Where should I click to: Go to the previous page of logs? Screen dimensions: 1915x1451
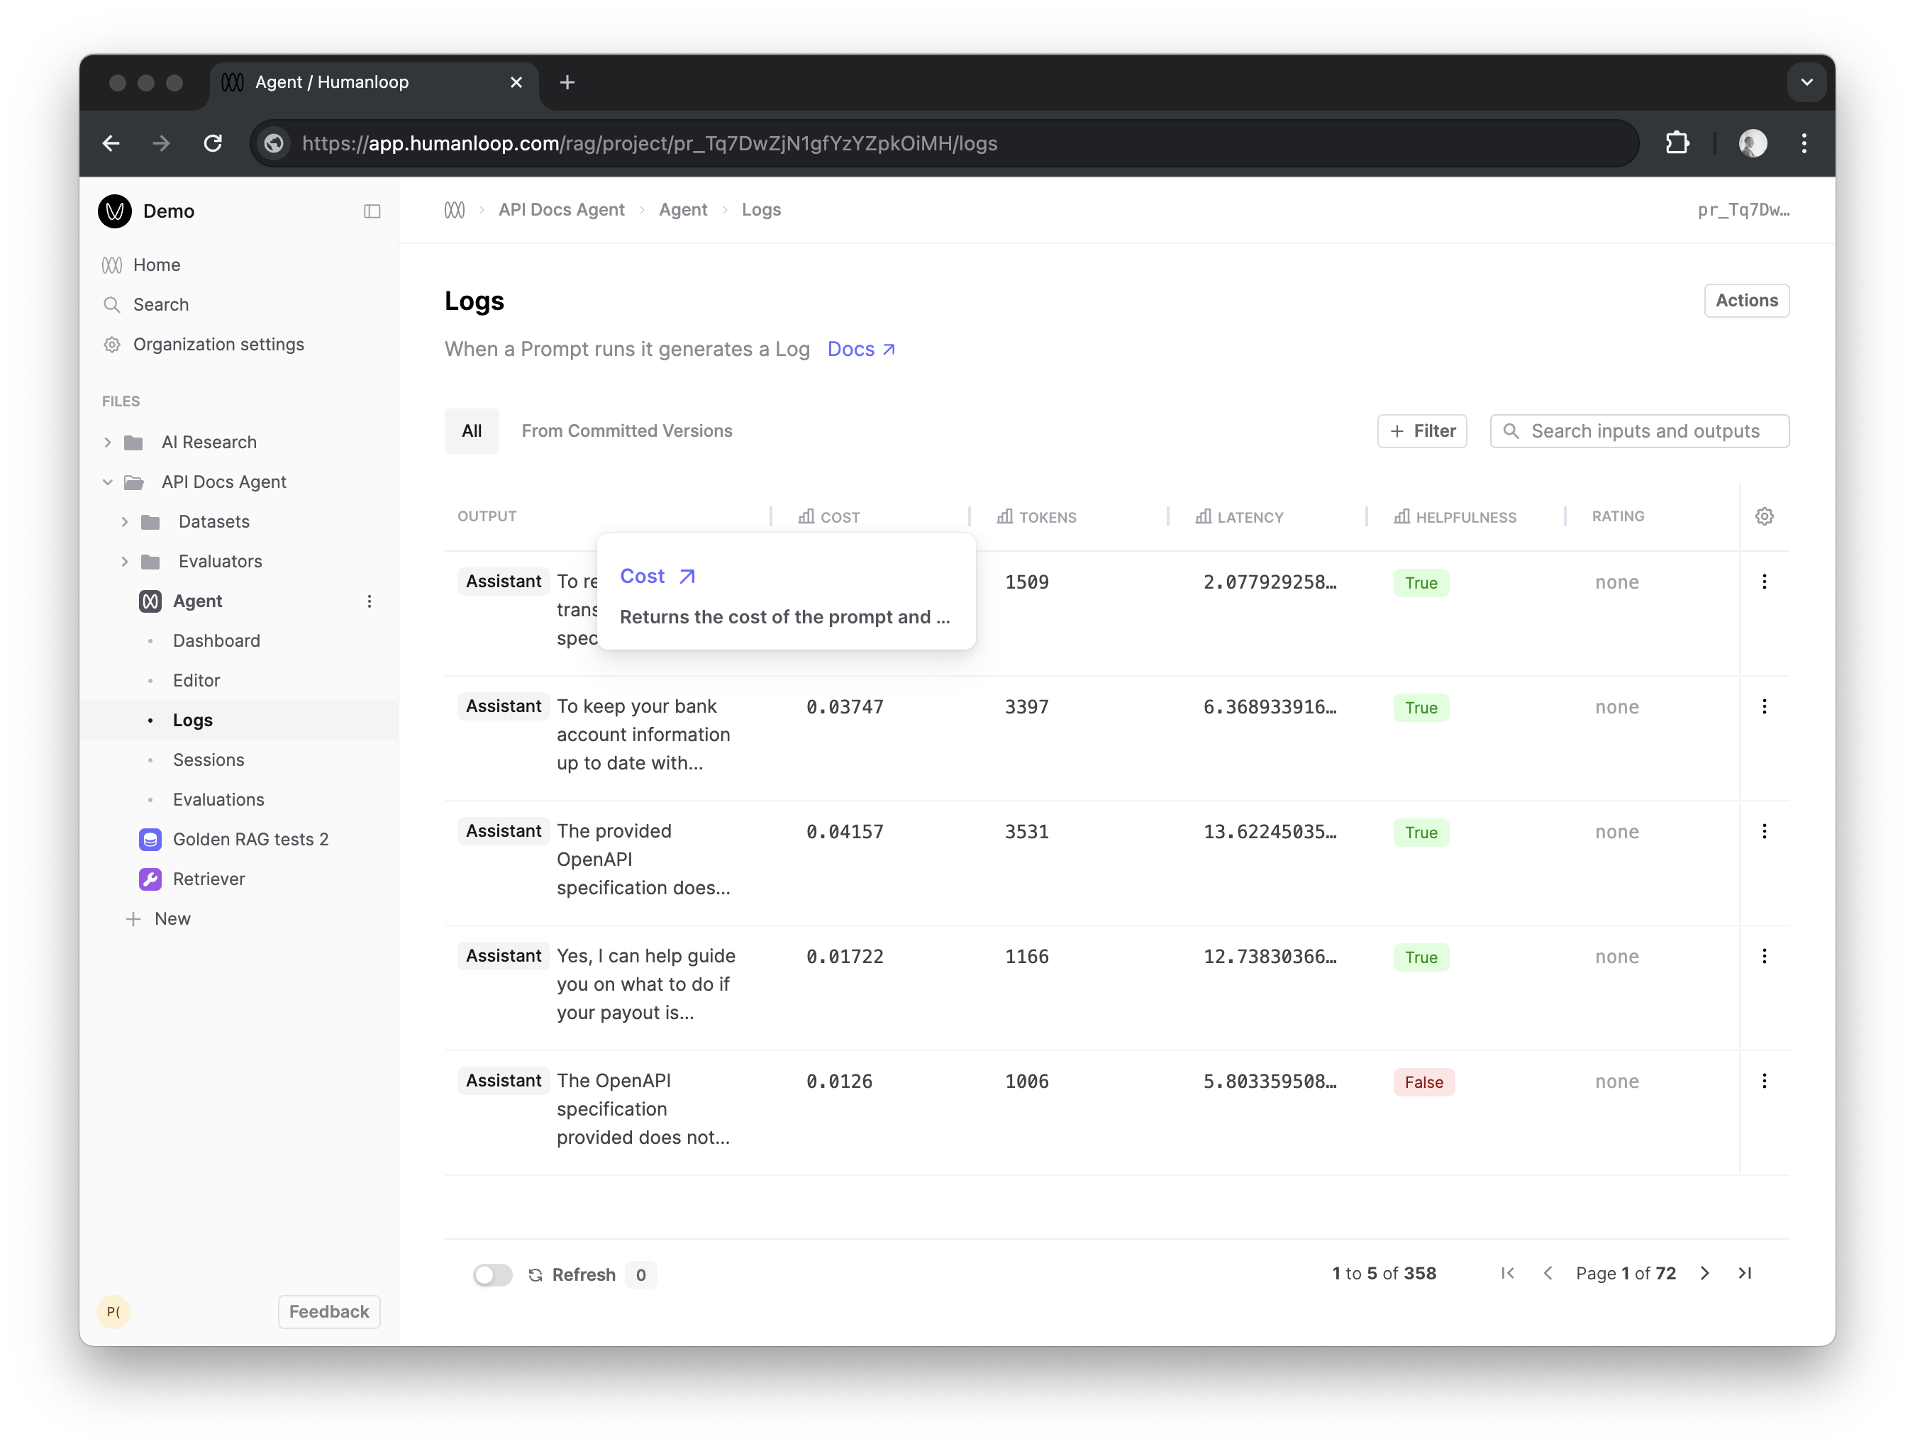click(x=1548, y=1274)
